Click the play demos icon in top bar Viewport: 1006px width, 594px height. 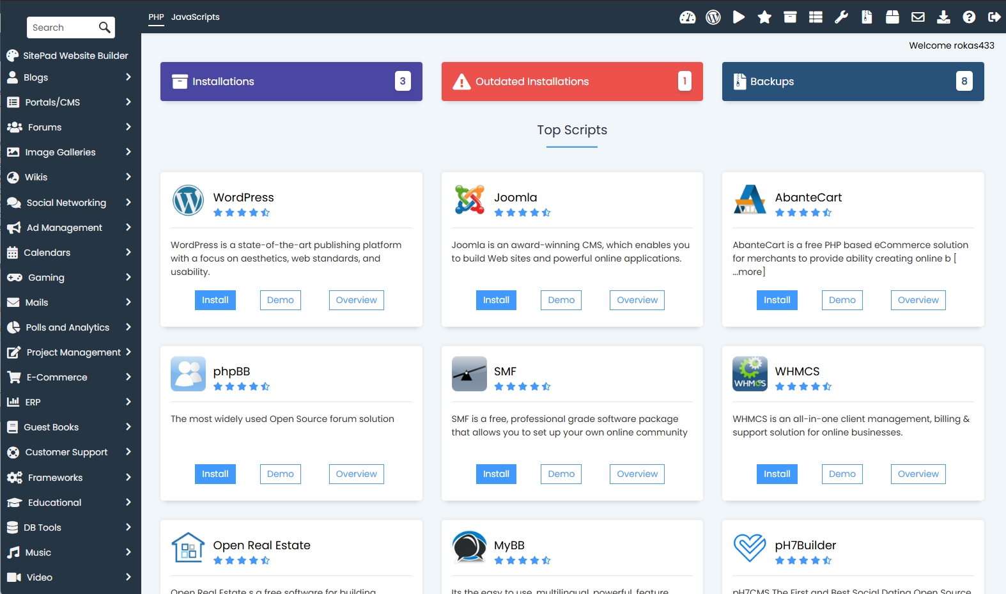coord(739,17)
